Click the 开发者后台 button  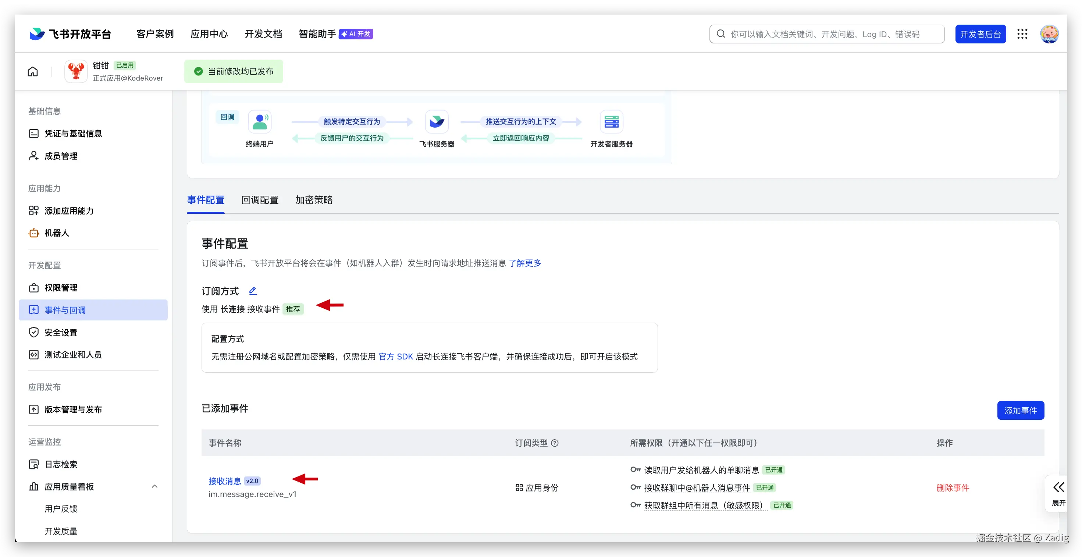click(x=980, y=34)
